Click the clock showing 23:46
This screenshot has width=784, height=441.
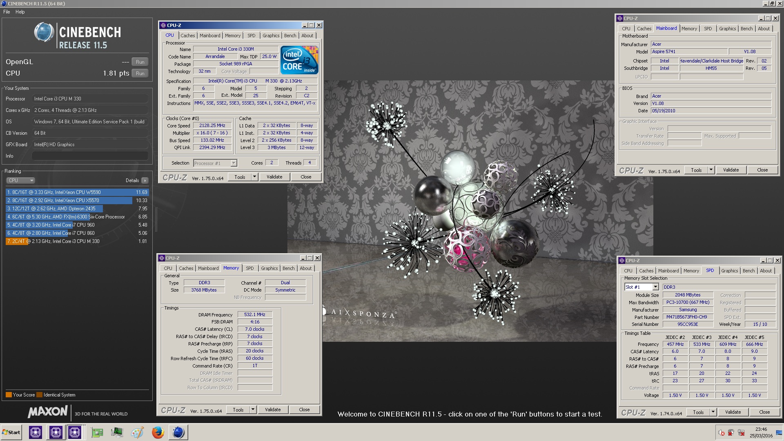[x=761, y=429]
